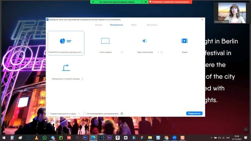Open volume control in system tray
The width and height of the screenshot is (251, 141).
click(219, 137)
